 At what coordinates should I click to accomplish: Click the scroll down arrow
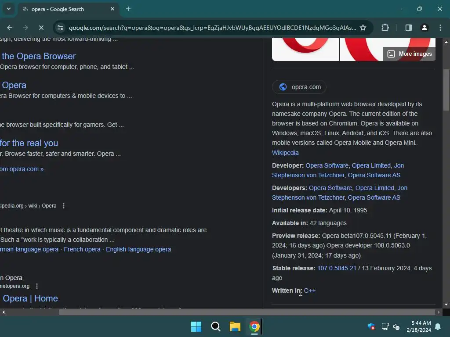coord(446,305)
